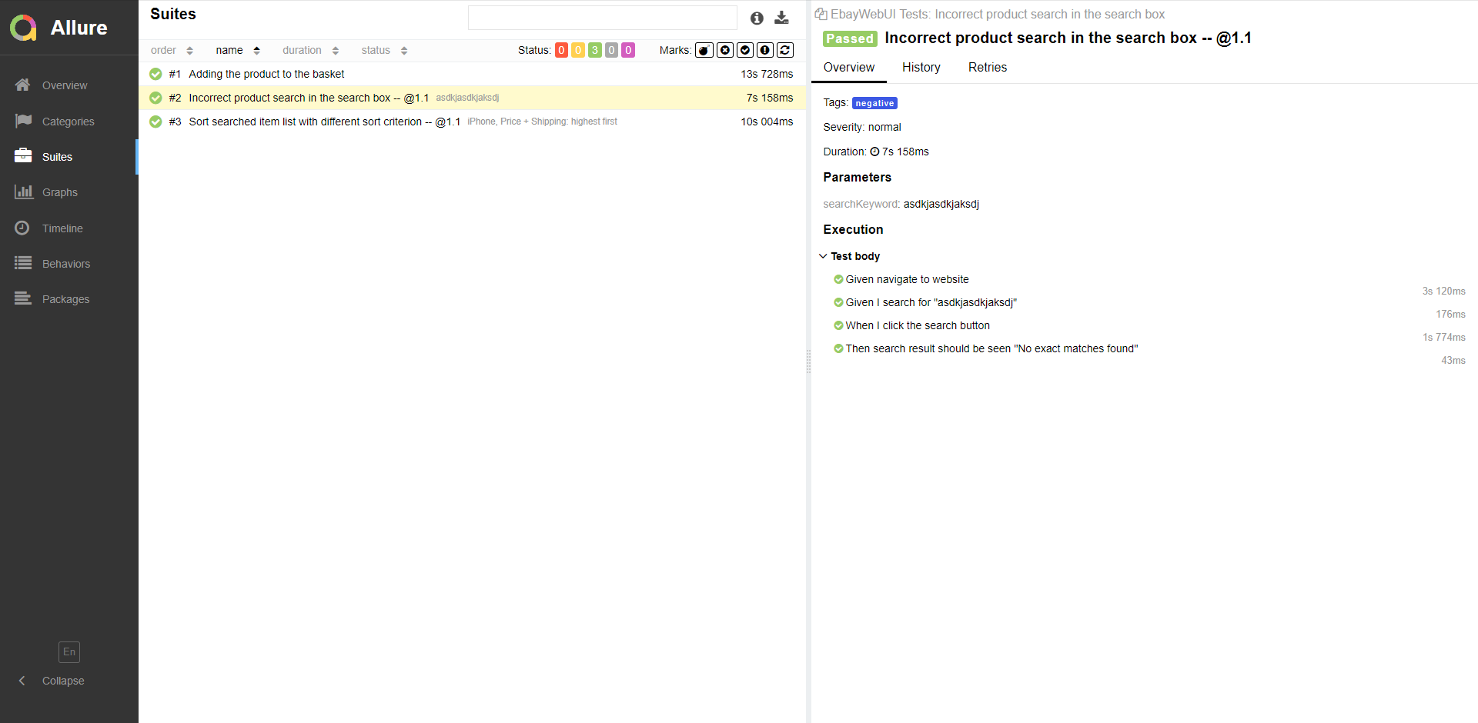Open the Timeline sidebar section

pos(62,228)
